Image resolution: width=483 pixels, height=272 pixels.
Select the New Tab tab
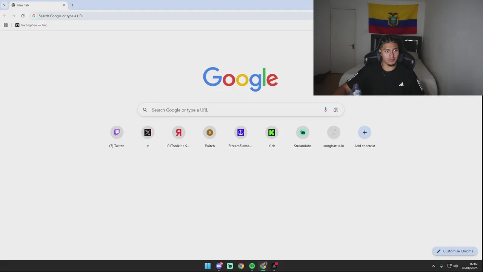click(38, 5)
